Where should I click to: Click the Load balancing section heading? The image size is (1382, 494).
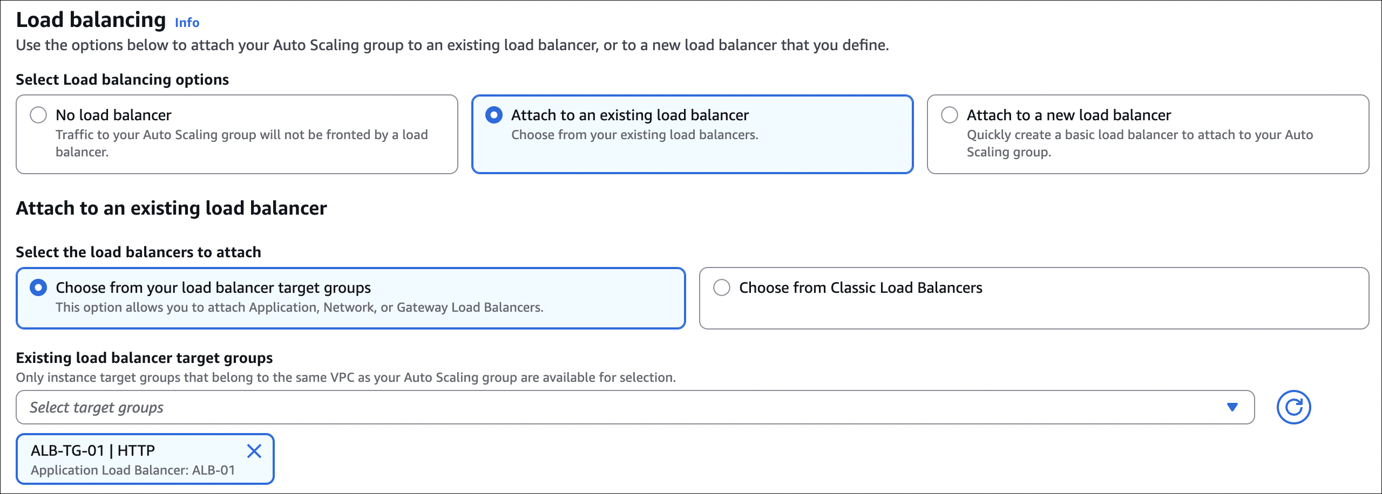(91, 20)
